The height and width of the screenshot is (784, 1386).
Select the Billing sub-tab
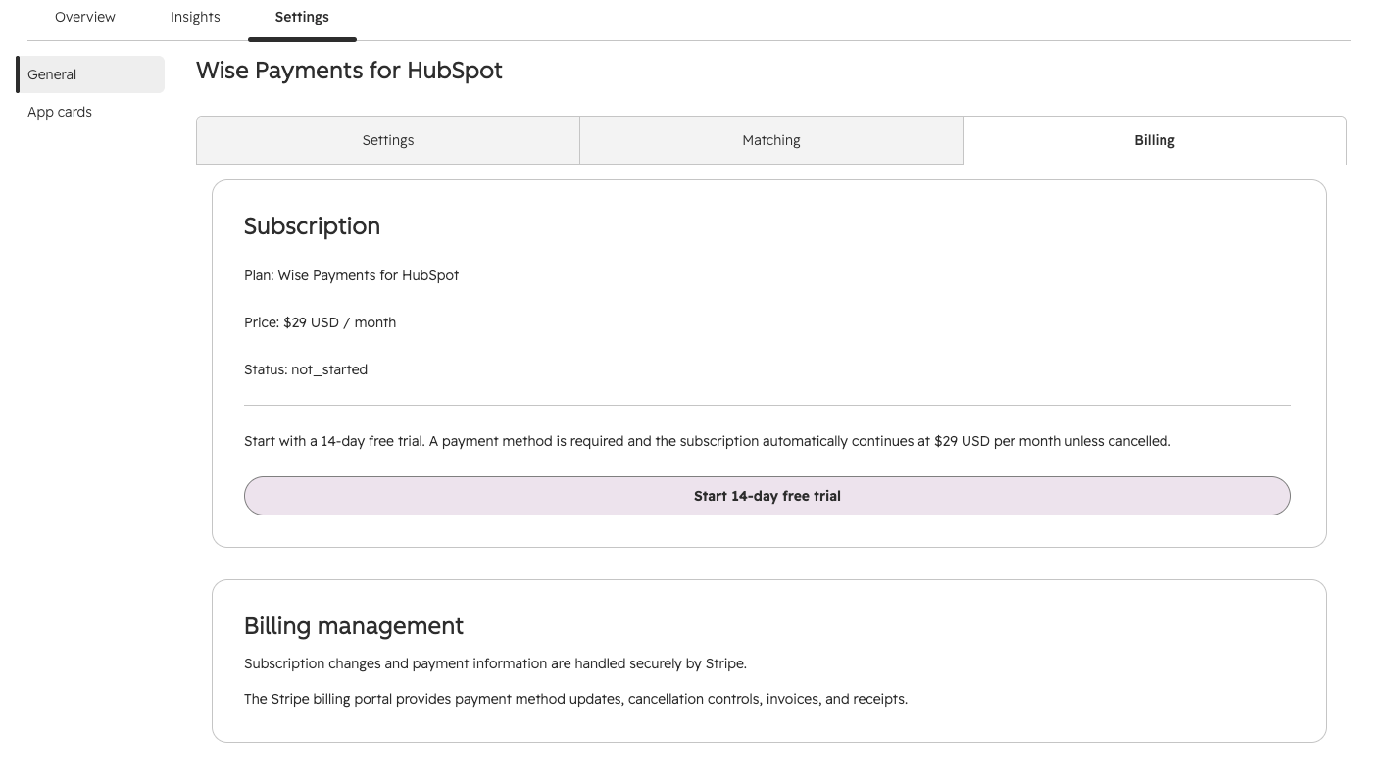(x=1155, y=140)
